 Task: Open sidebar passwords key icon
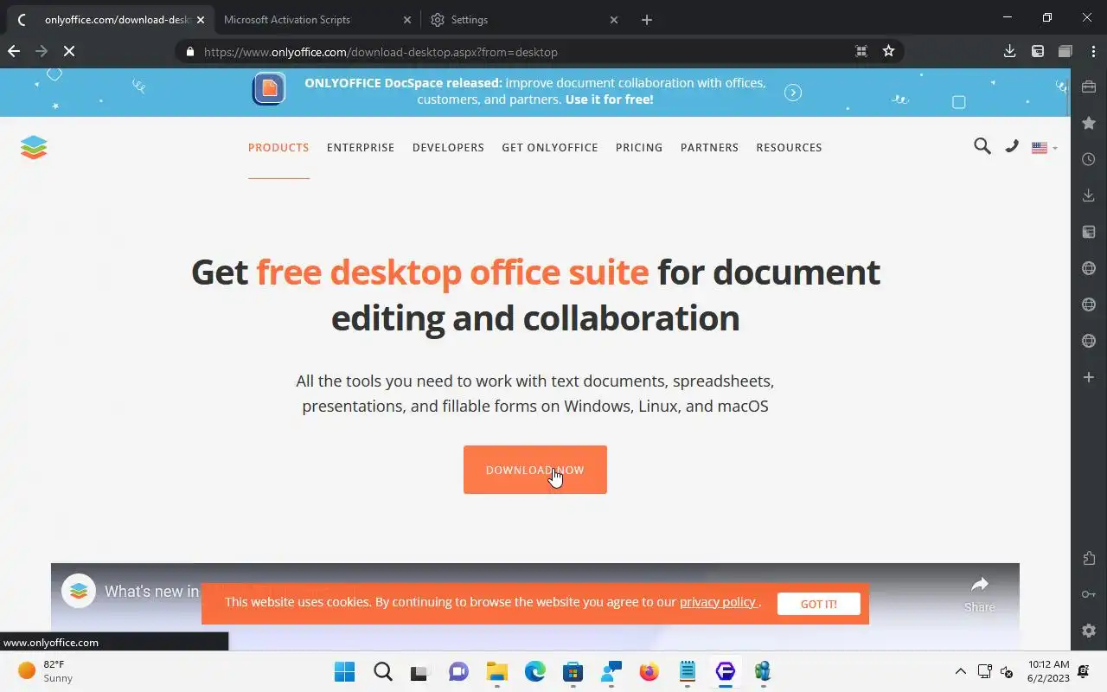click(x=1089, y=594)
